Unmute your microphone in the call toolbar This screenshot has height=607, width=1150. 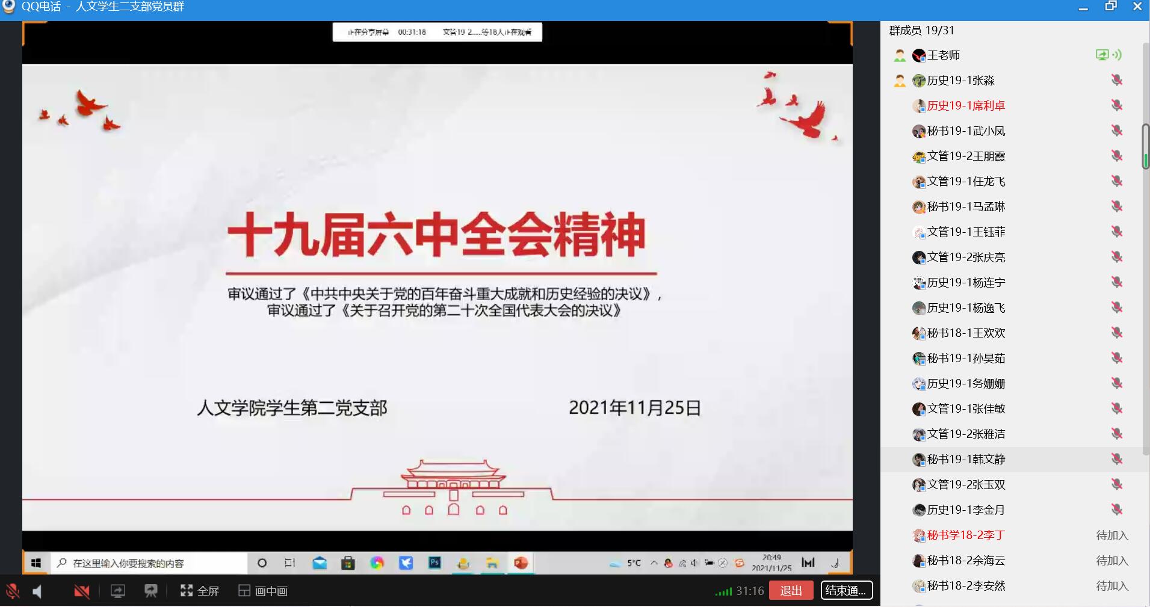click(13, 591)
